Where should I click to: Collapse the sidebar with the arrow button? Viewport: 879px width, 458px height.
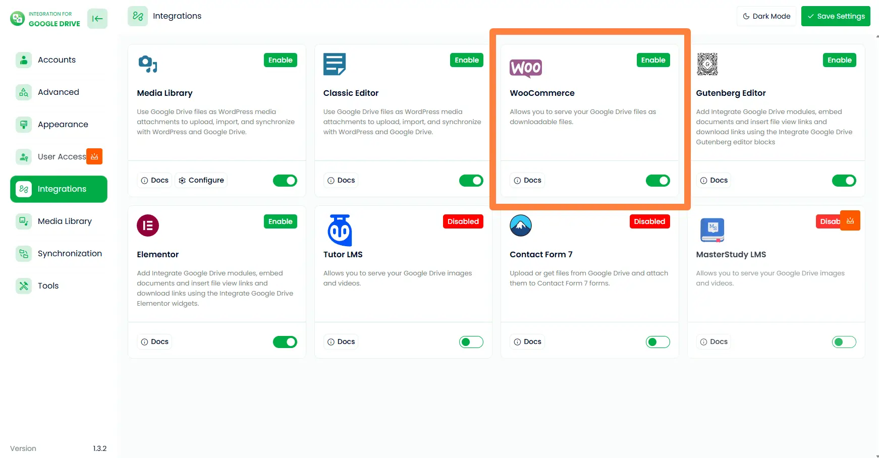[x=97, y=18]
